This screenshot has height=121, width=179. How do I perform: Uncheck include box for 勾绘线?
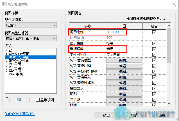tap(154, 100)
